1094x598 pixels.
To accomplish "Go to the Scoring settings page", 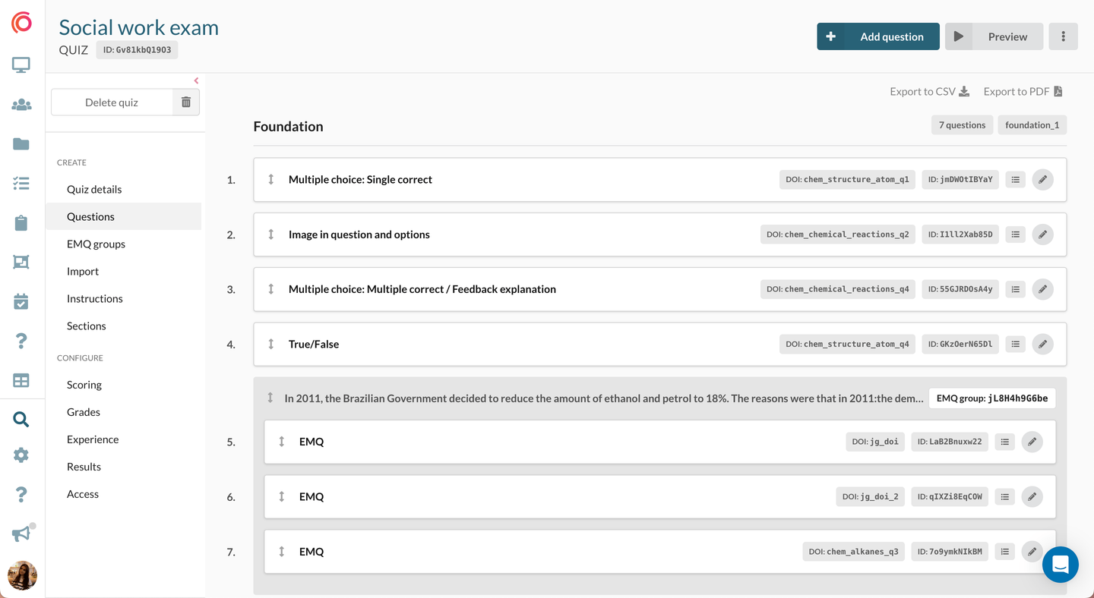I will 84,385.
